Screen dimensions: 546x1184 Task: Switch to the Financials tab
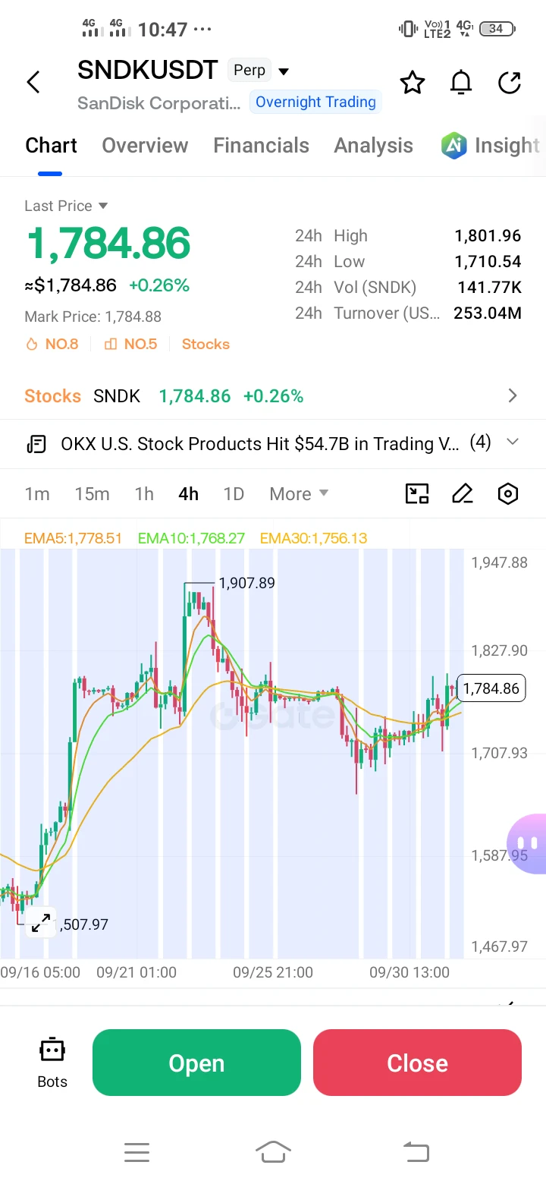click(262, 146)
